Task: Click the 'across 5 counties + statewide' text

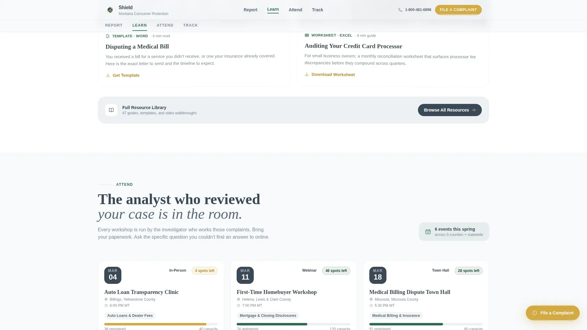Action: click(459, 235)
